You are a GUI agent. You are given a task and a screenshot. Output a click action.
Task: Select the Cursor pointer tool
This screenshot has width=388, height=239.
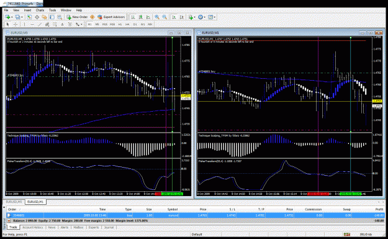7,24
